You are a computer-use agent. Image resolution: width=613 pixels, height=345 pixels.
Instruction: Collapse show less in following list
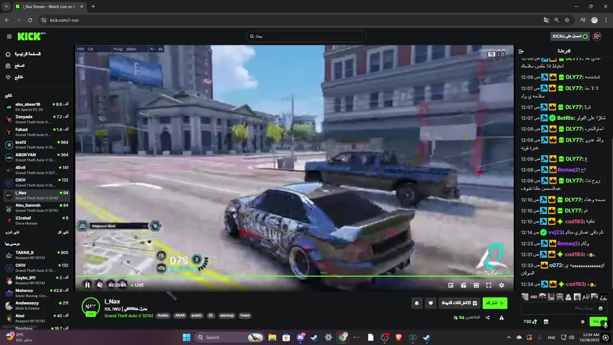(x=63, y=232)
